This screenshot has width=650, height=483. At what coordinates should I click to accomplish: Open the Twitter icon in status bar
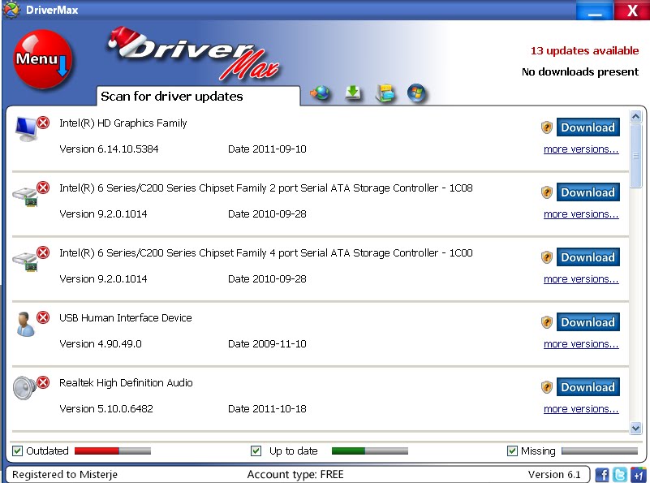coord(620,474)
